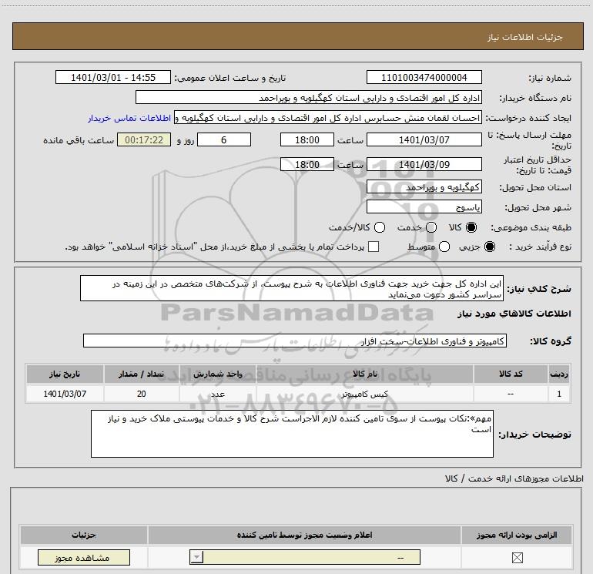Click the کد کالا column header
This screenshot has height=574, width=593.
(511, 374)
